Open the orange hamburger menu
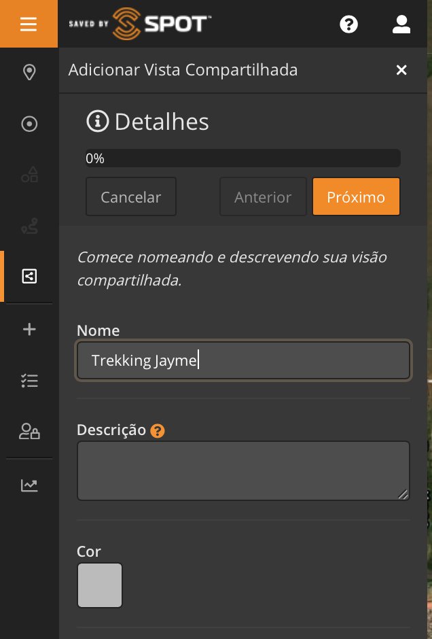The image size is (432, 639). click(x=29, y=24)
